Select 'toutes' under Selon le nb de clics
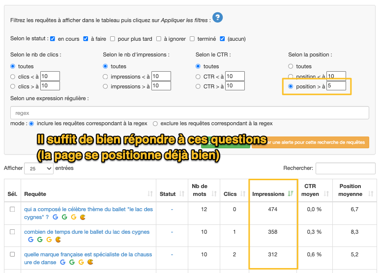Image resolution: width=381 pixels, height=273 pixels. (13, 66)
